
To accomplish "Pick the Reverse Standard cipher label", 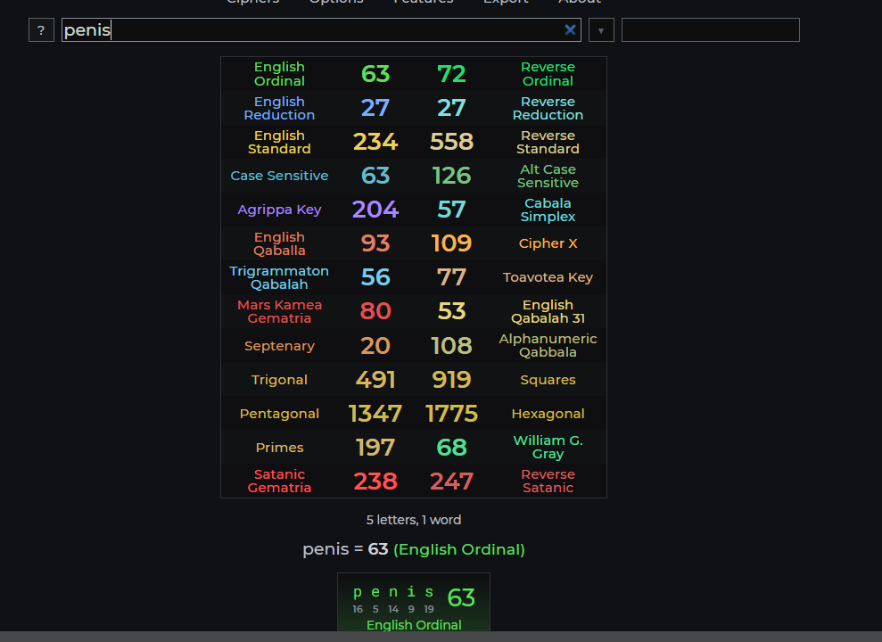I will pos(548,142).
